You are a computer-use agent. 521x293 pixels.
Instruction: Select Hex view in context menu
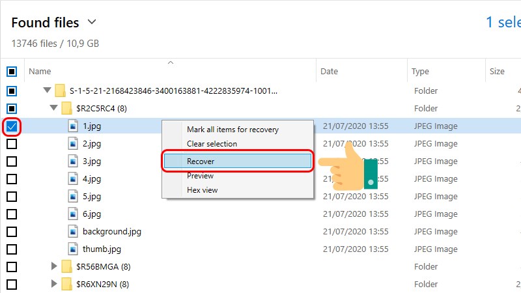(x=202, y=190)
